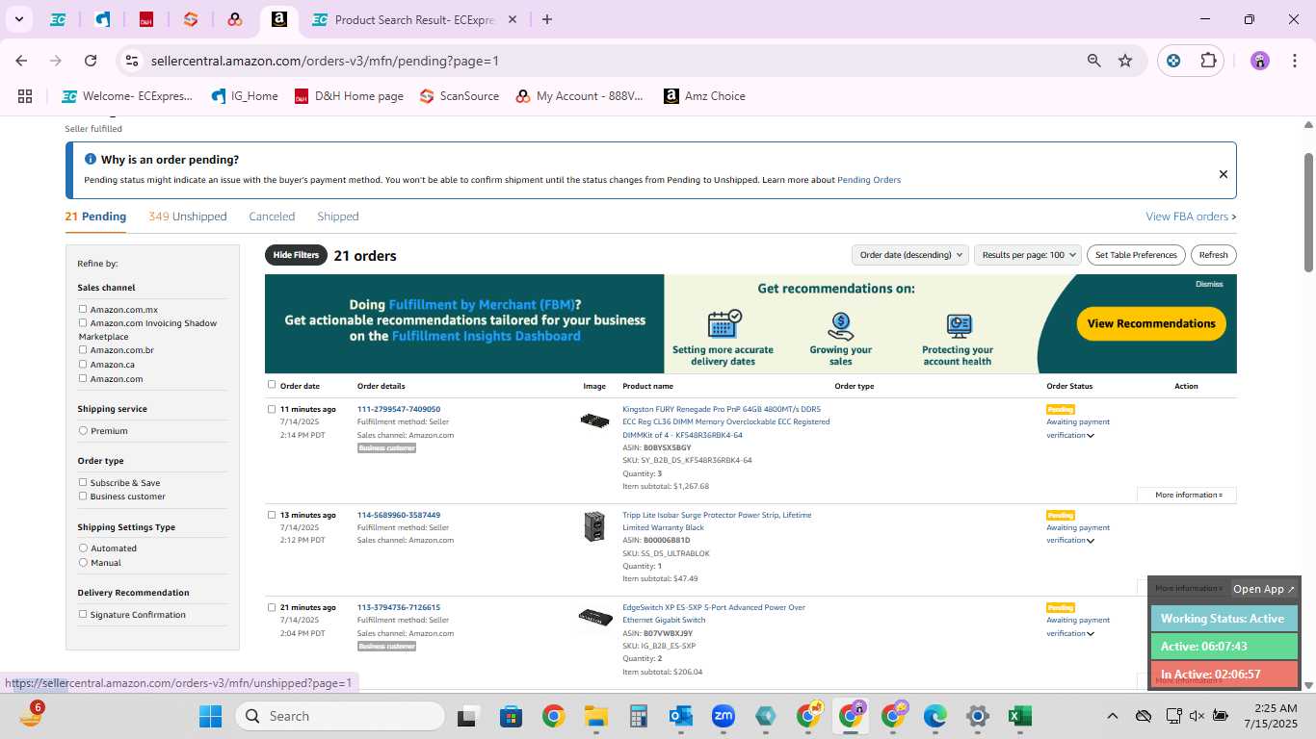
Task: Open the Chrome three-dot menu
Action: (x=1293, y=61)
